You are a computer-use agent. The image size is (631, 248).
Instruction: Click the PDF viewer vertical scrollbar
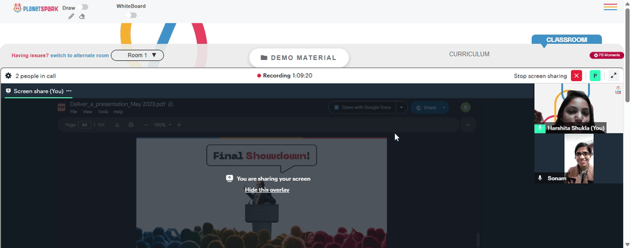pos(478,240)
